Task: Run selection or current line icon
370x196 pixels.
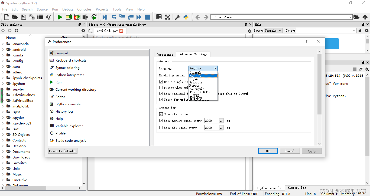Action: click(x=85, y=17)
